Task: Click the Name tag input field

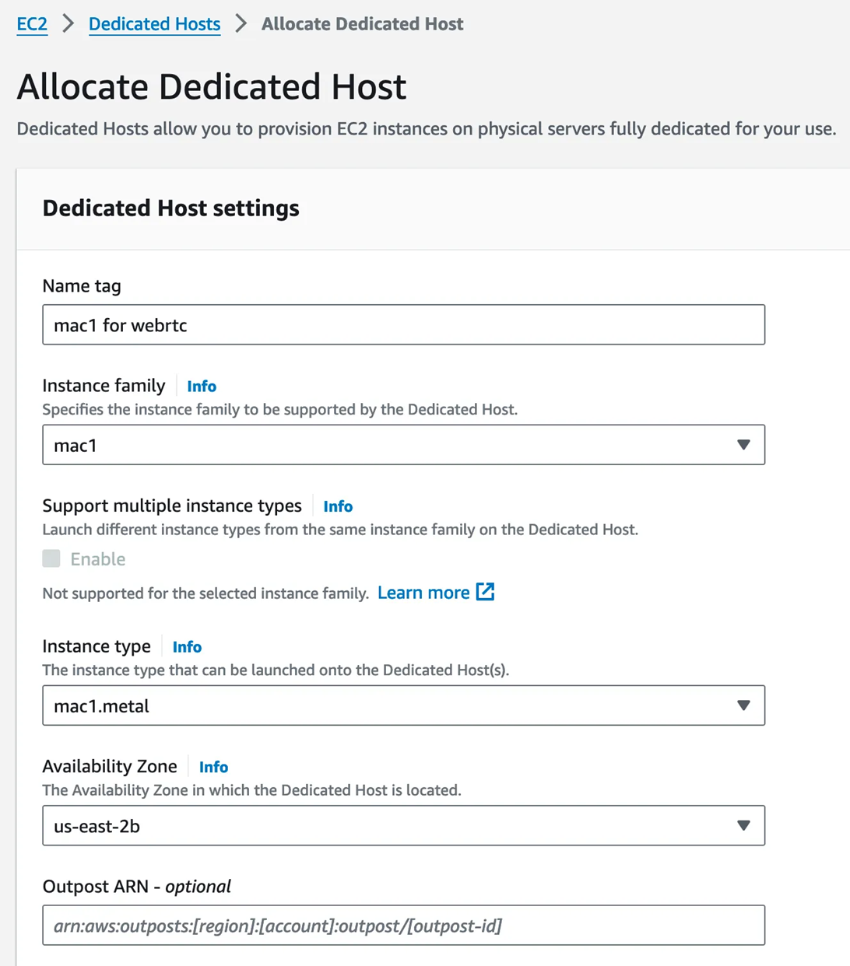Action: pos(403,325)
